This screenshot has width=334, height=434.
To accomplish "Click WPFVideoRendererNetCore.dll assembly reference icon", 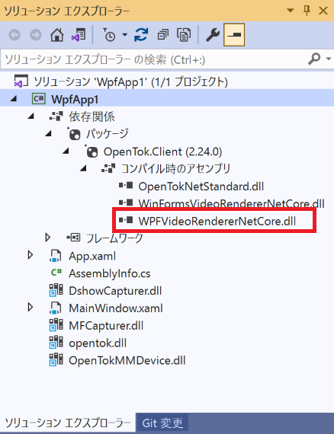I will 126,220.
